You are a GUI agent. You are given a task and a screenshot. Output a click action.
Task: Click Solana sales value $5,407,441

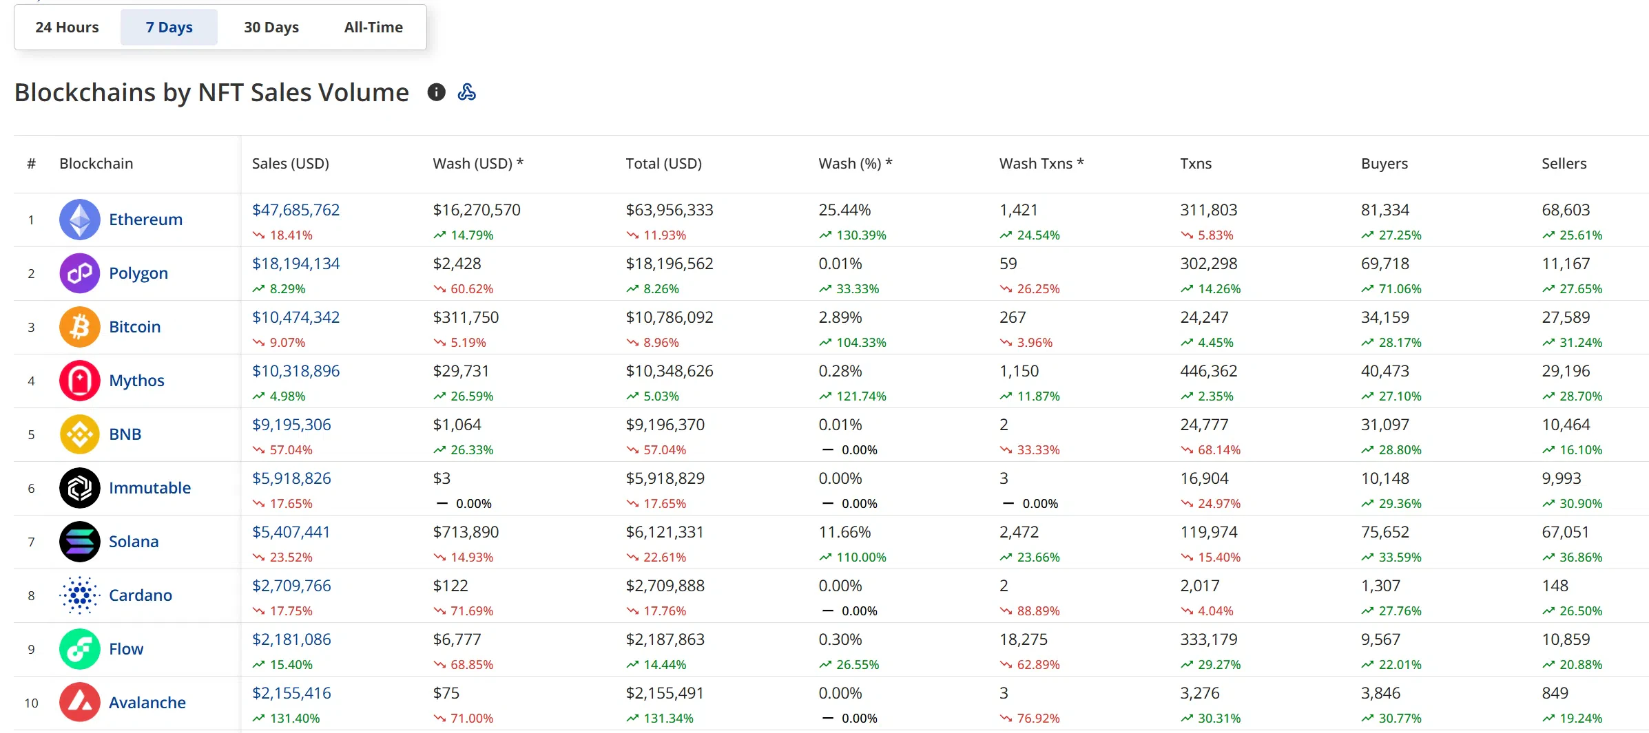tap(291, 532)
